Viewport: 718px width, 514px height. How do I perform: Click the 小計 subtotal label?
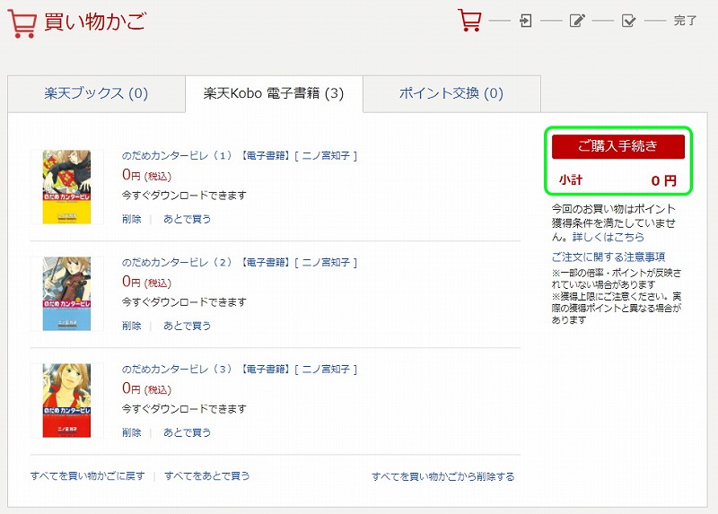click(571, 180)
